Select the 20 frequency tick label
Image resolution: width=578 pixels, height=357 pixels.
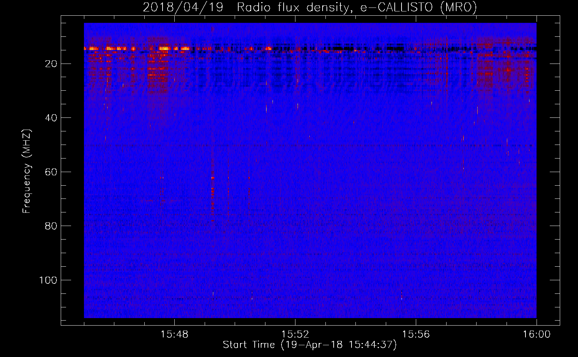click(x=51, y=64)
